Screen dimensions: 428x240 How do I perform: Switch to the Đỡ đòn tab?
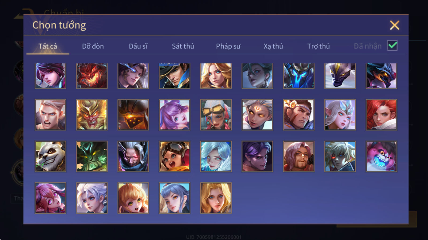coord(93,46)
